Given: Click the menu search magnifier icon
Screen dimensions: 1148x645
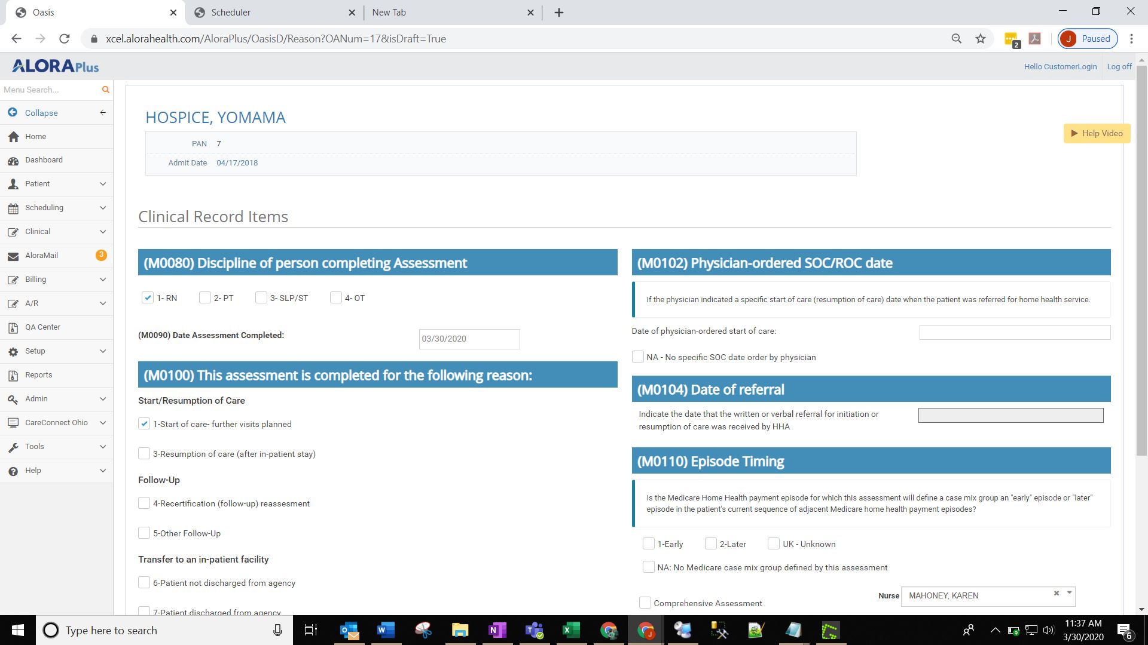Looking at the screenshot, I should point(105,90).
